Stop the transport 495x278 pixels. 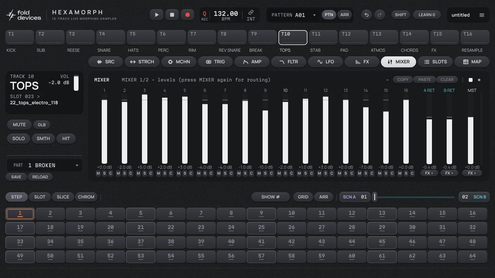coord(172,15)
